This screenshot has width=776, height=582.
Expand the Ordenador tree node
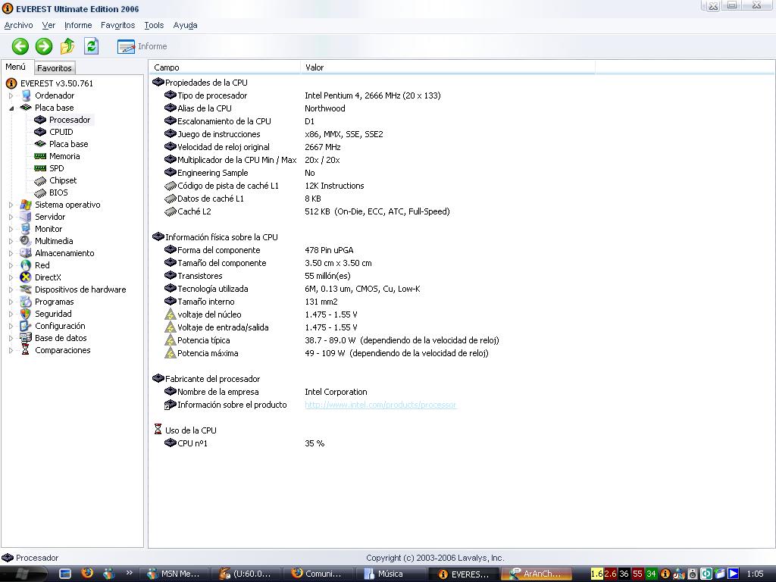(x=11, y=96)
